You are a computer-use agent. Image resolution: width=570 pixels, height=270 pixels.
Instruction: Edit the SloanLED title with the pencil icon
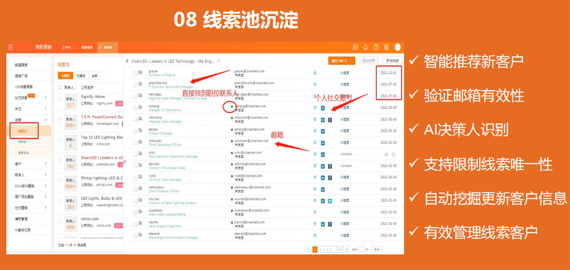point(219,61)
